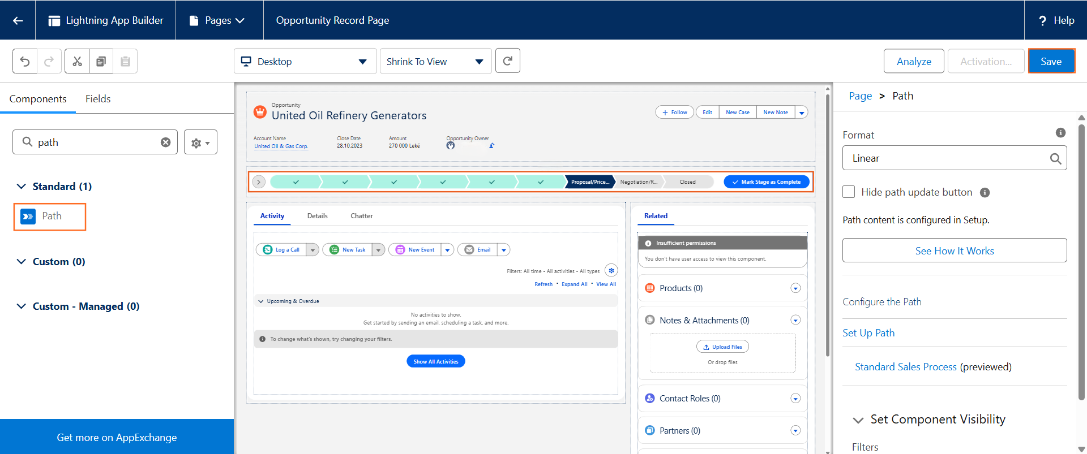Collapse the Custom - Managed (0) section

[x=22, y=306]
